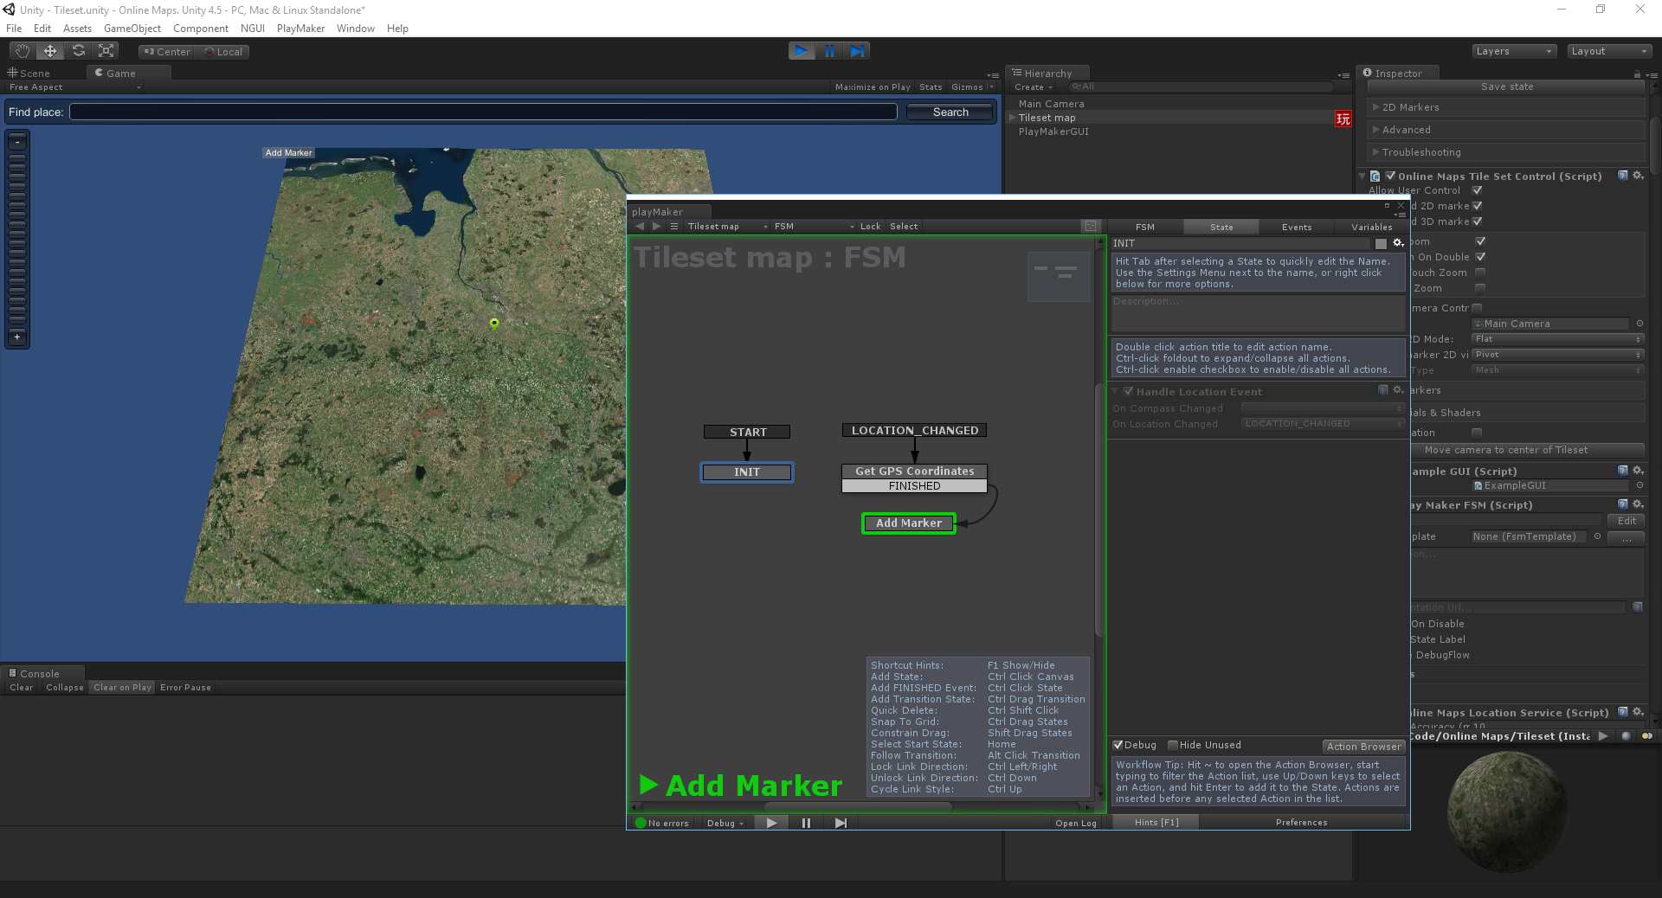Viewport: 1662px width, 898px height.
Task: Click the INIT state color swatch
Action: point(1381,244)
